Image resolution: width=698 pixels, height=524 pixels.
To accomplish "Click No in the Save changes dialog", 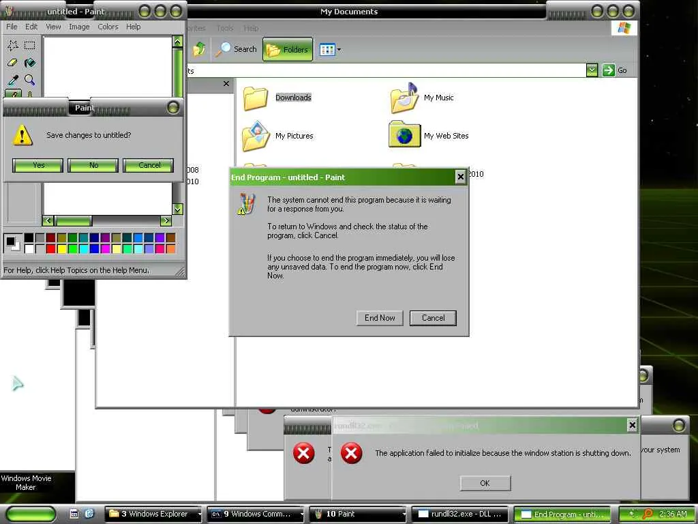I will point(93,165).
